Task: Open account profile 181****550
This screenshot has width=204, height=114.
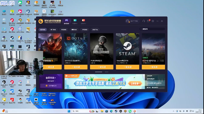Action: tap(132, 21)
